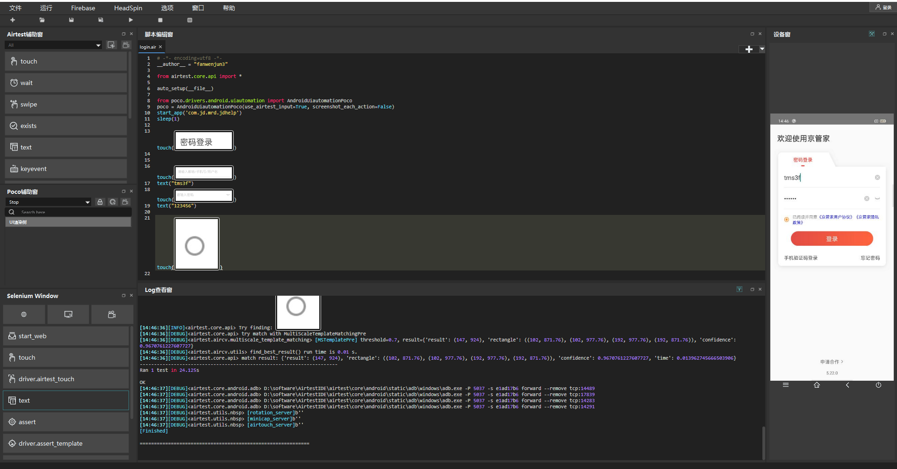Expand the All filter dropdown in Airtest assistant

(x=53, y=45)
